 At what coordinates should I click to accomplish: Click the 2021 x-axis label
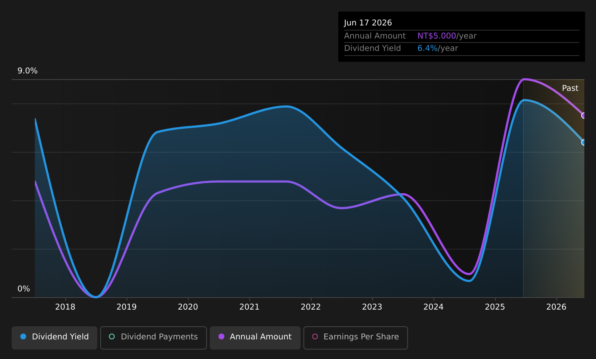[249, 307]
